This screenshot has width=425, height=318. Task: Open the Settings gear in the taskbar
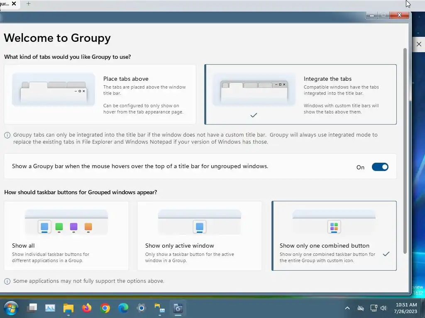(142, 308)
